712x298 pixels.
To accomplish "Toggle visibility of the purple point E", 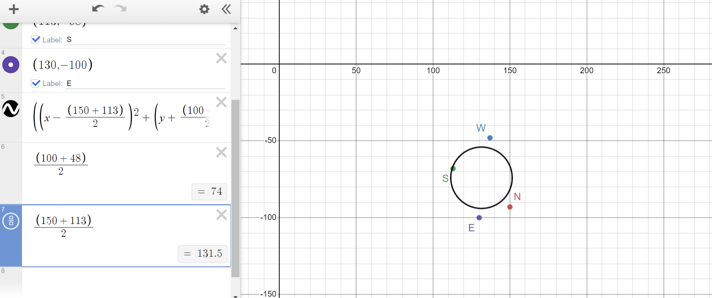I will pyautogui.click(x=11, y=65).
